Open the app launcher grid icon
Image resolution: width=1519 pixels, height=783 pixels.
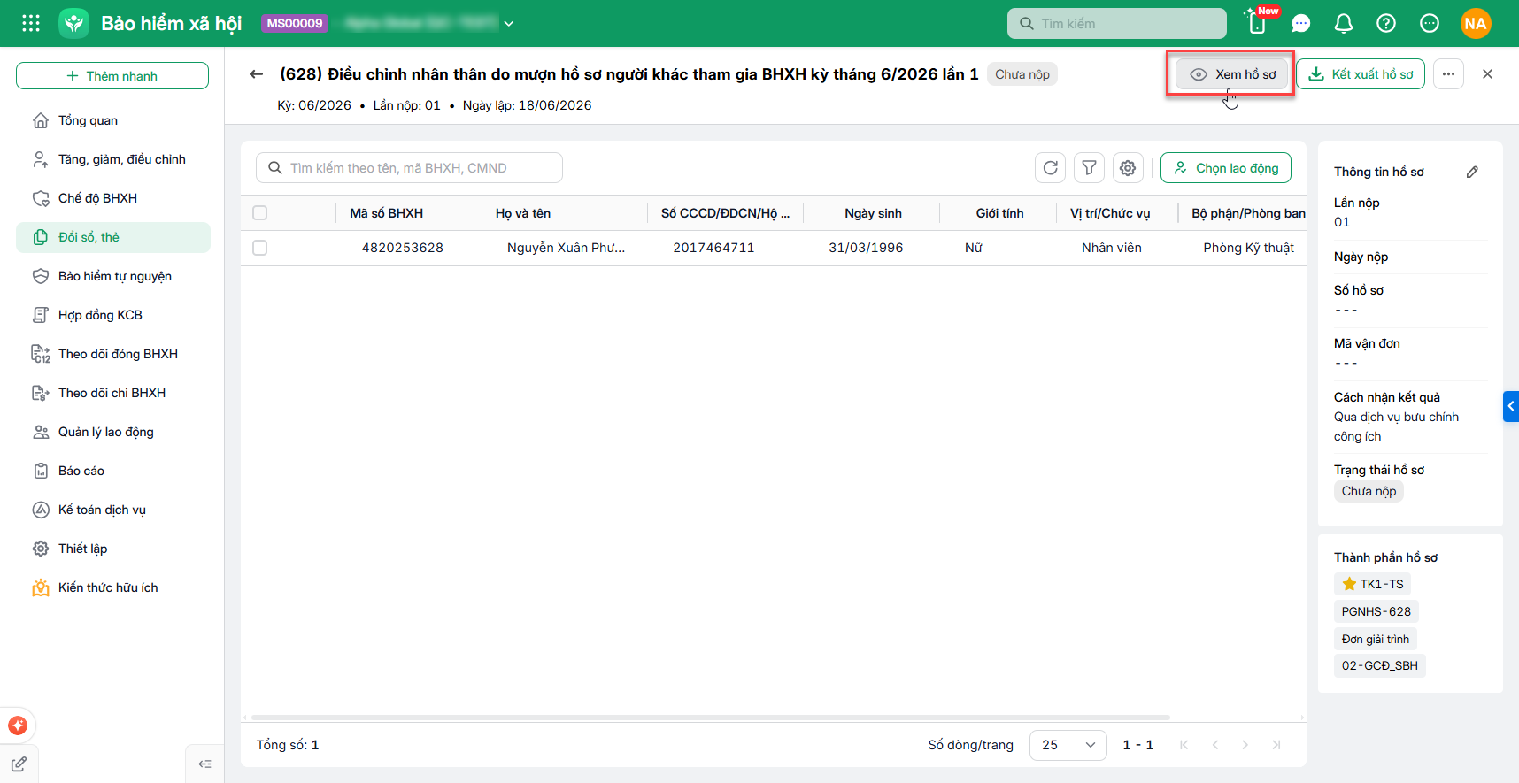[31, 23]
